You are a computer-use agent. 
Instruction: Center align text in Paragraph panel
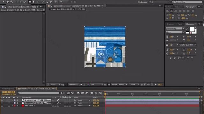(x=171, y=11)
